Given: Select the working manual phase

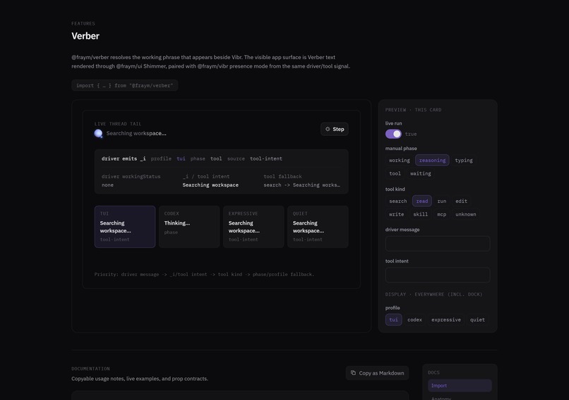Looking at the screenshot, I should [x=399, y=161].
